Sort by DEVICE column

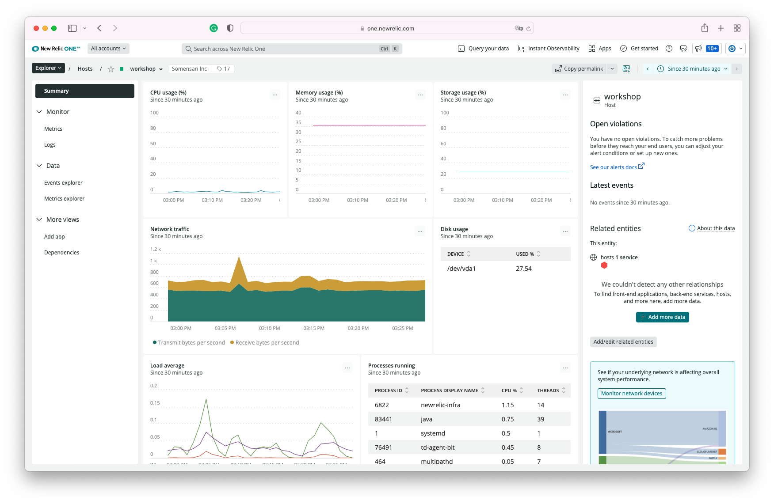click(459, 254)
